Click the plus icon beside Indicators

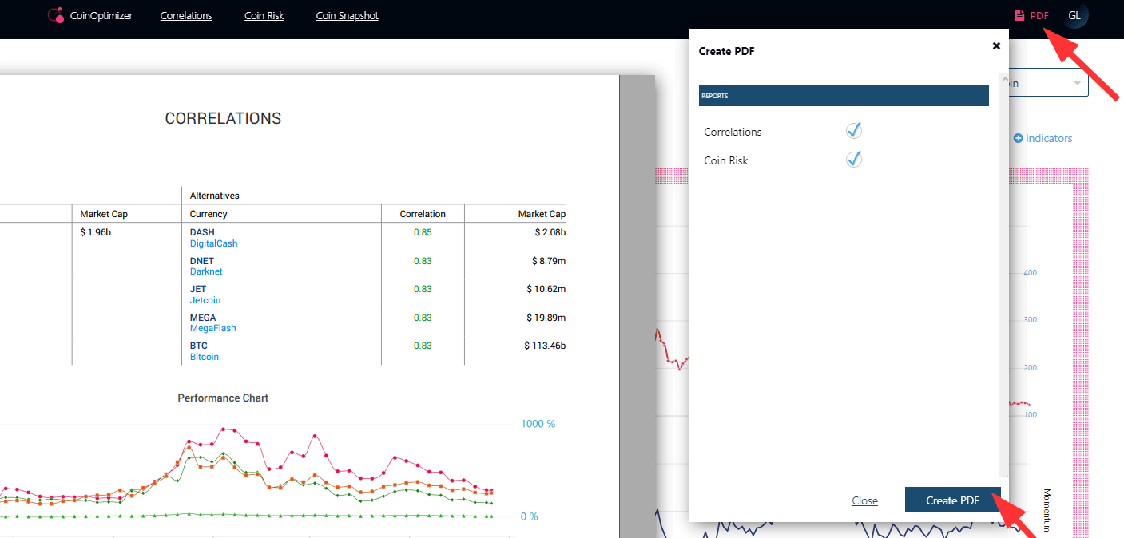coord(1018,139)
